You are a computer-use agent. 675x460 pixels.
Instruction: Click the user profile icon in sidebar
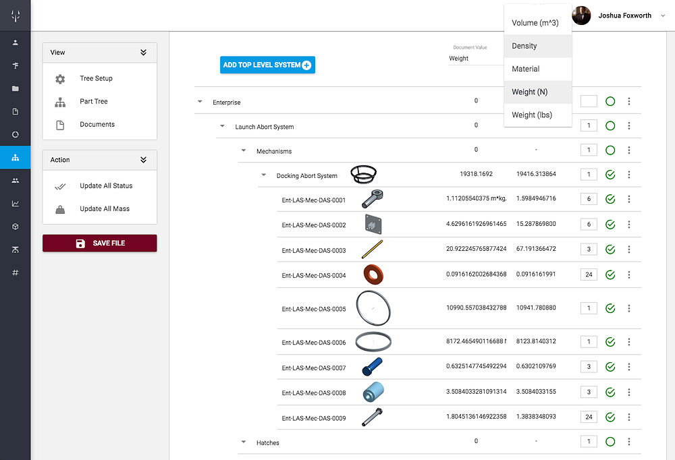(16, 42)
